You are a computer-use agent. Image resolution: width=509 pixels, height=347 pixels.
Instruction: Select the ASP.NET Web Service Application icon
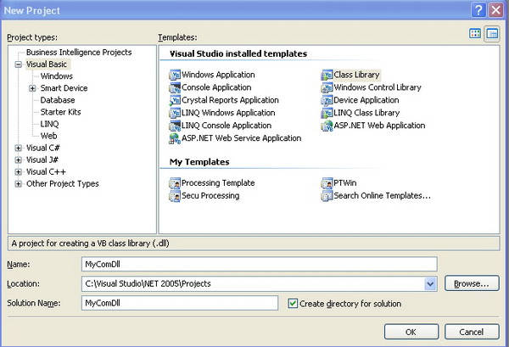(x=175, y=138)
